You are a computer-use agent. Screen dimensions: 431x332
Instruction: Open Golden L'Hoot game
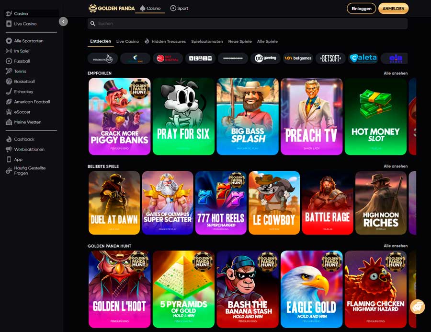pyautogui.click(x=120, y=289)
